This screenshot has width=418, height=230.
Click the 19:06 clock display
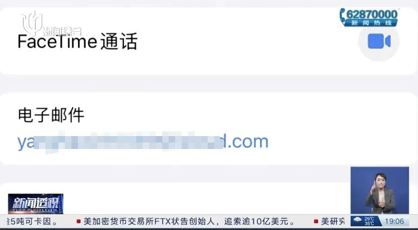[394, 221]
